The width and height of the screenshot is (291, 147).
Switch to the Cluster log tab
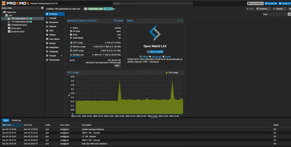[x=16, y=120]
